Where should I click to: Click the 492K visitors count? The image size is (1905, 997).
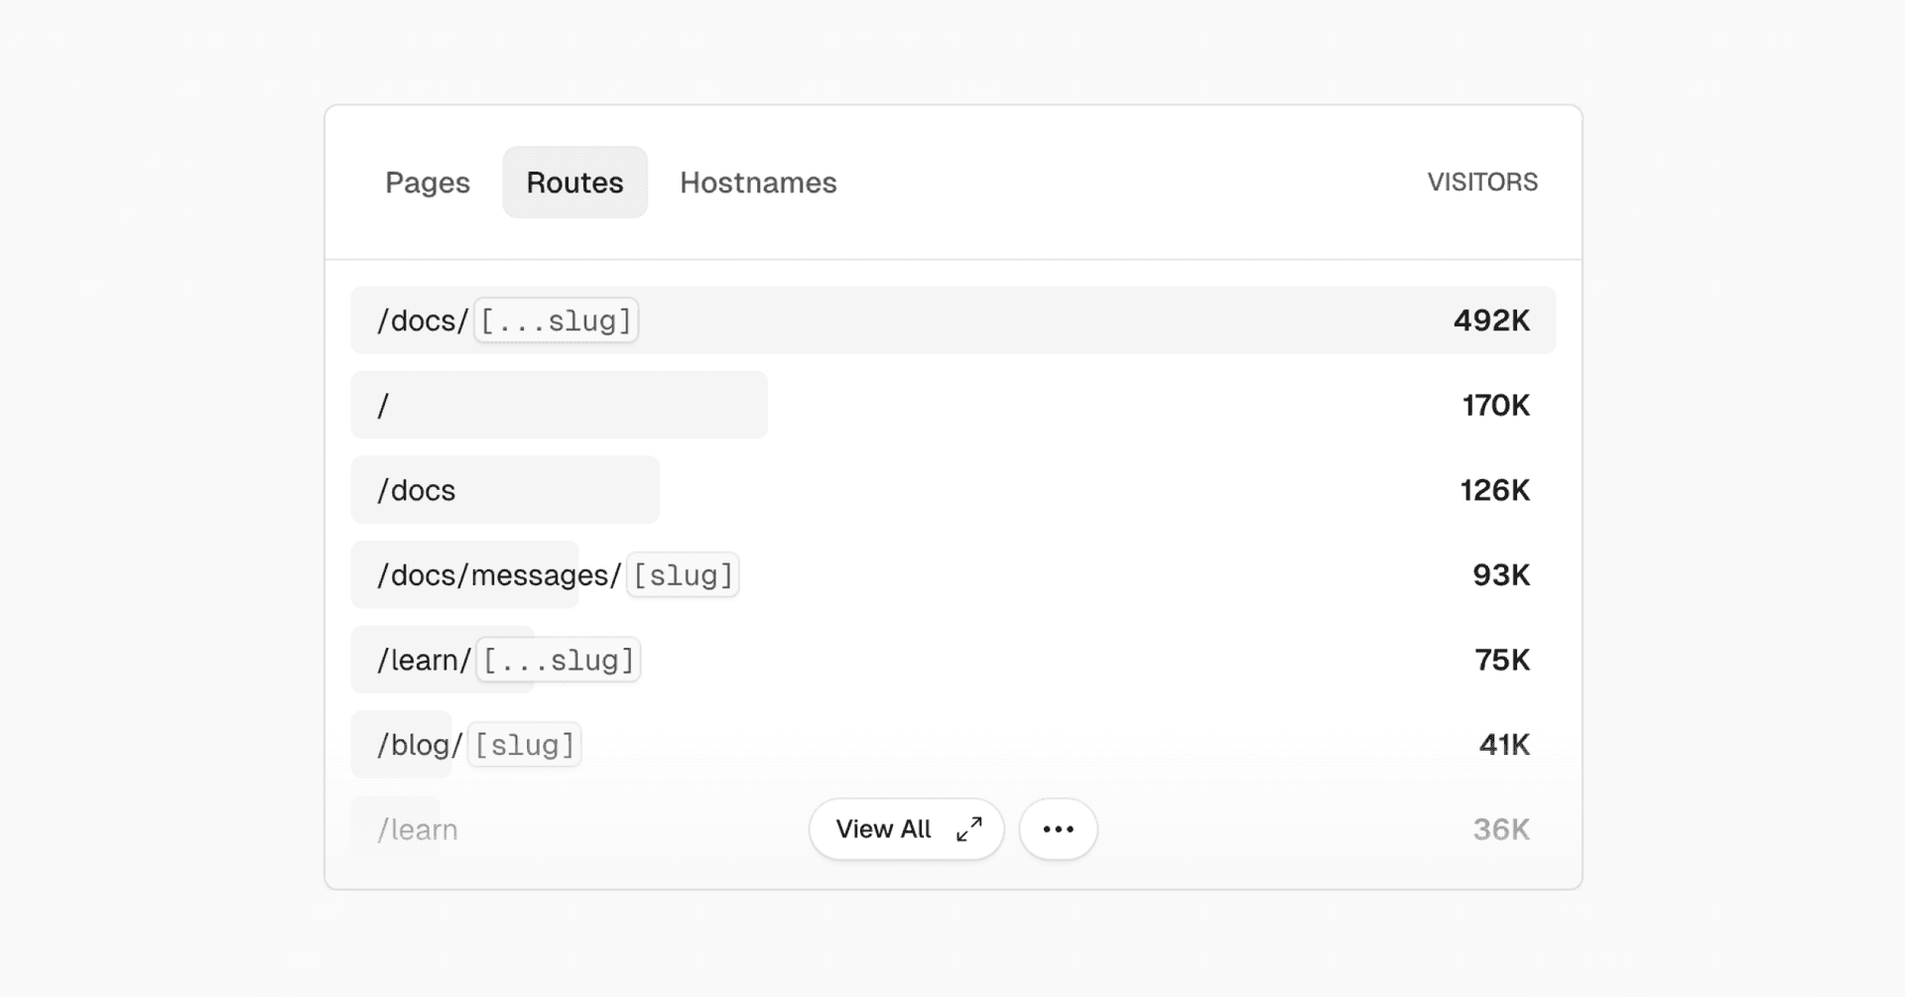tap(1491, 320)
